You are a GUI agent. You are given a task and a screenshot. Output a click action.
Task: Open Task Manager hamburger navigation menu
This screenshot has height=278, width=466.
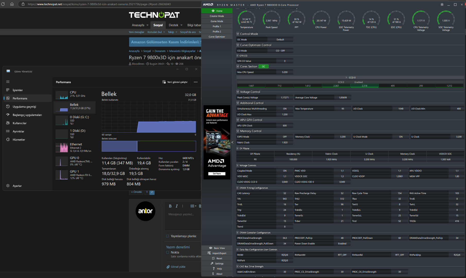click(8, 82)
